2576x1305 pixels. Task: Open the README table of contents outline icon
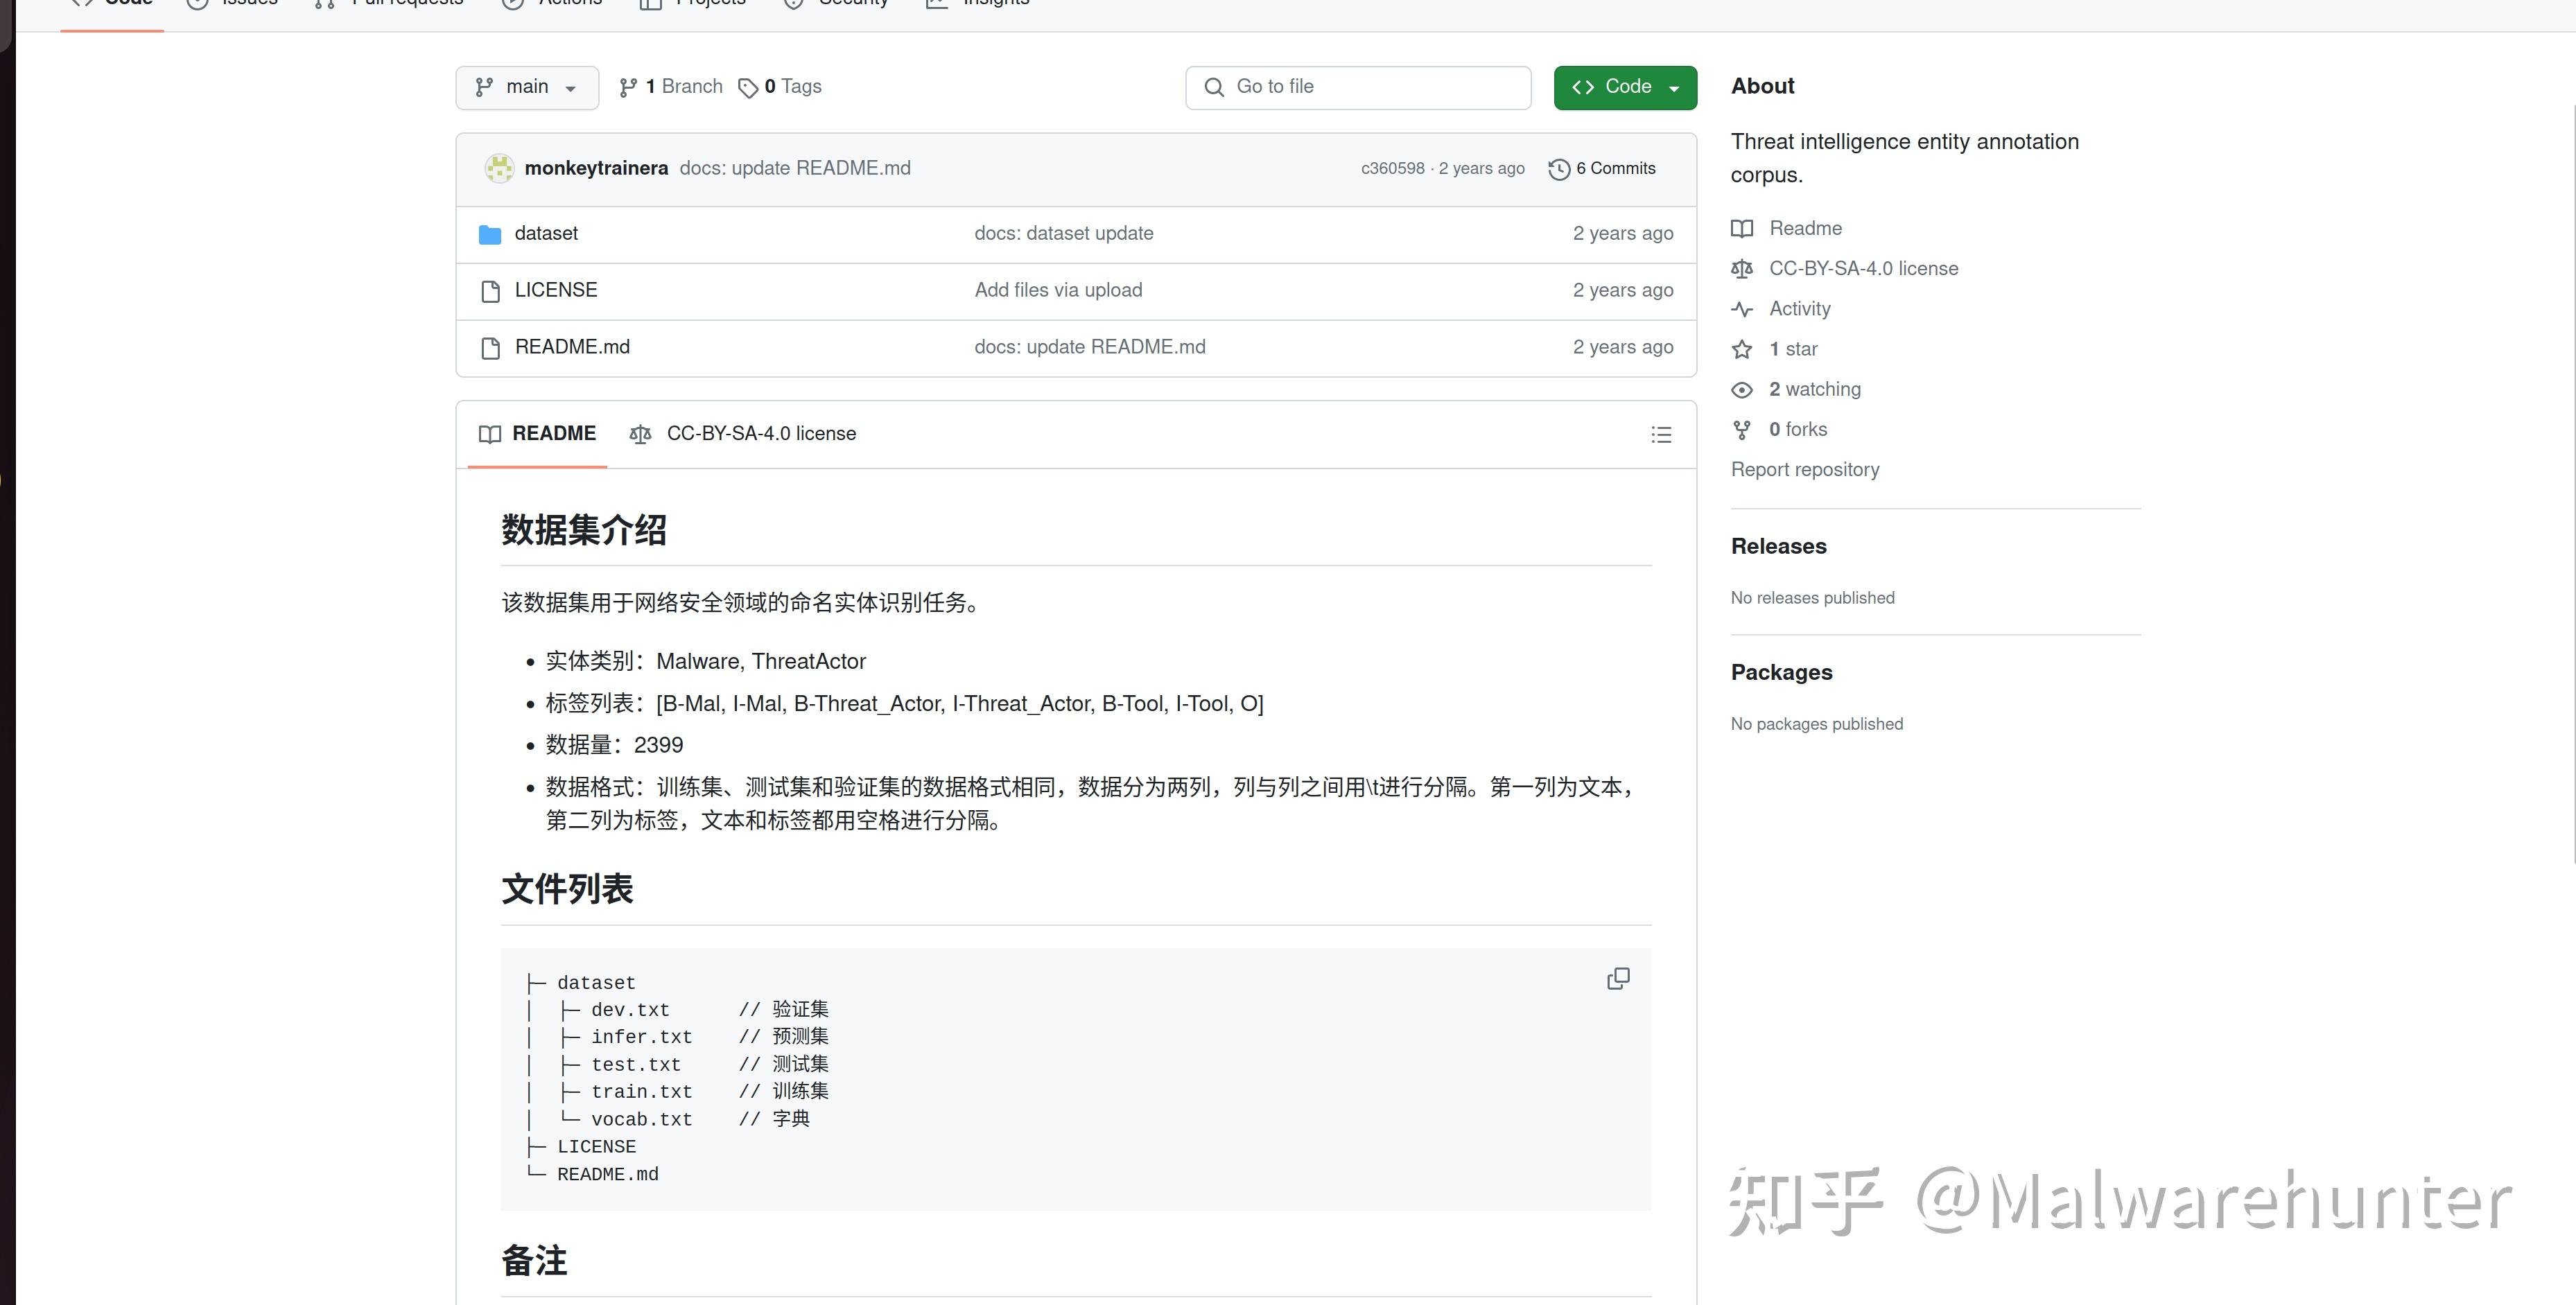(x=1661, y=434)
